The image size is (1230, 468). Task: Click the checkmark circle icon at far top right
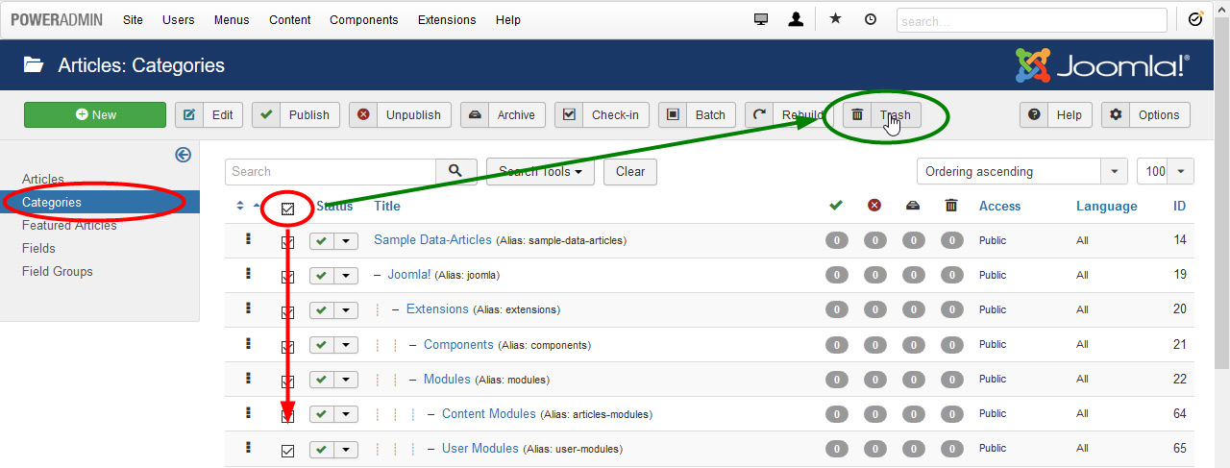point(1195,19)
